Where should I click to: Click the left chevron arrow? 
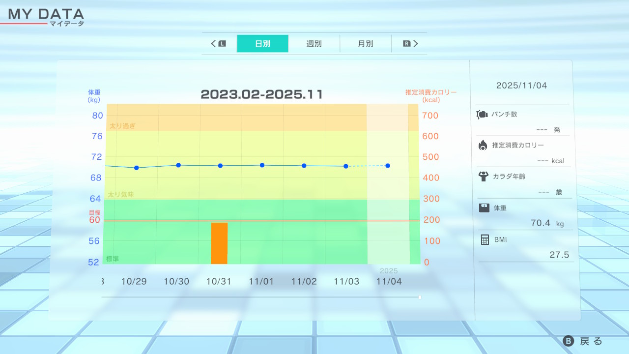[214, 44]
